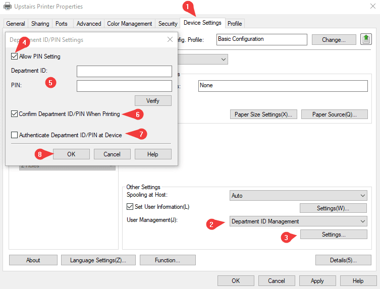Click the Apply button
Image resolution: width=380 pixels, height=289 pixels.
pyautogui.click(x=317, y=281)
